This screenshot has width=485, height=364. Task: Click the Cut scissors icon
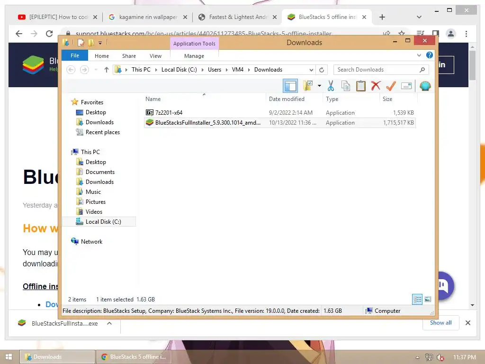click(x=331, y=86)
